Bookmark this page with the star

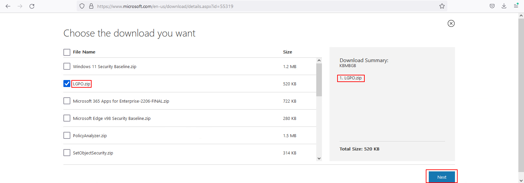(x=442, y=6)
